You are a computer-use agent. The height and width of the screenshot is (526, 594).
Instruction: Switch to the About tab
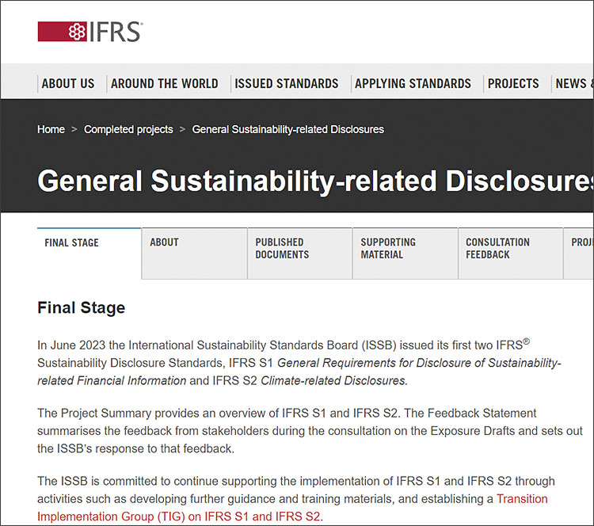(x=194, y=253)
